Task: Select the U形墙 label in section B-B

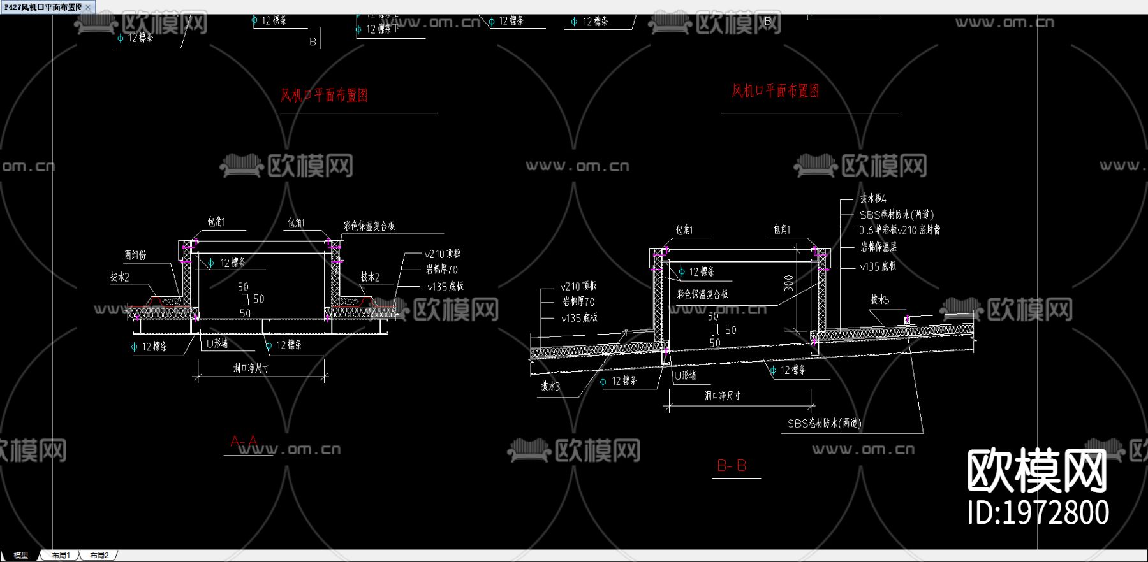Action: [x=685, y=375]
